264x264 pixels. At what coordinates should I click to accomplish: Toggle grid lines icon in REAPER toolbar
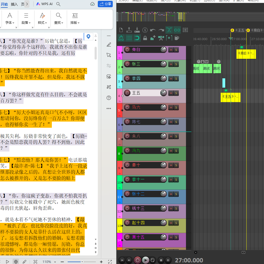(129, 38)
